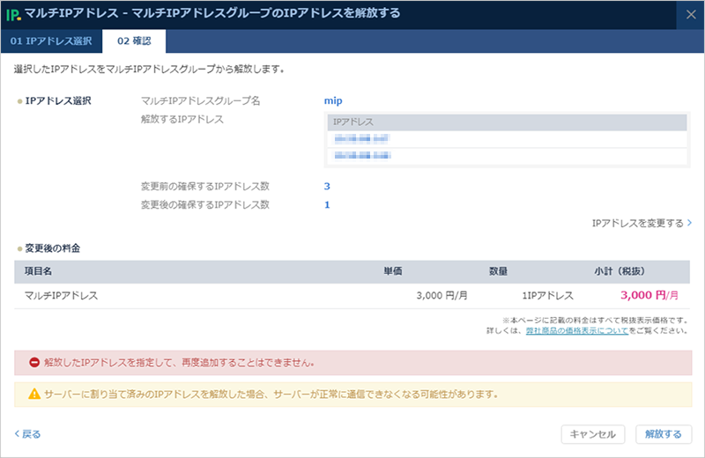Go back with the 戻る link
Screen dimensions: 705x458
pos(27,434)
